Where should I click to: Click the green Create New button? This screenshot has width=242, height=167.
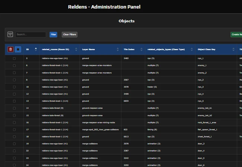[236, 35]
